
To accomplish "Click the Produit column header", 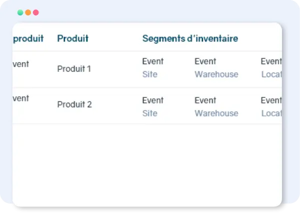I will click(72, 38).
